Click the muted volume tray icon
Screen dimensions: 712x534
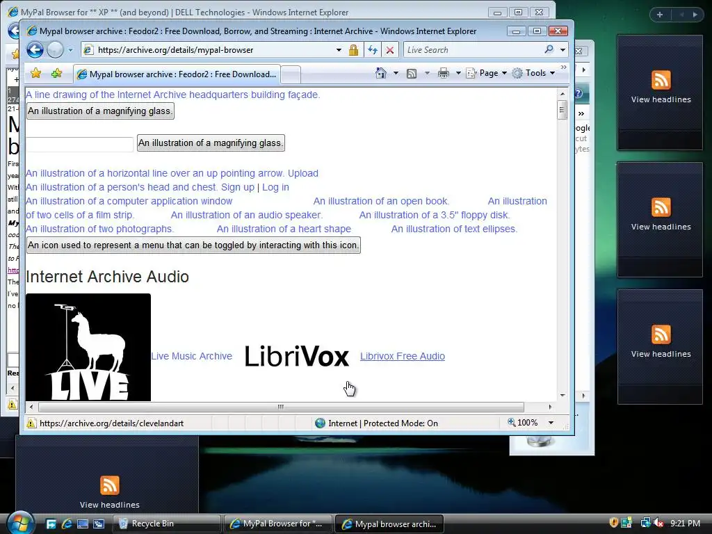point(659,523)
